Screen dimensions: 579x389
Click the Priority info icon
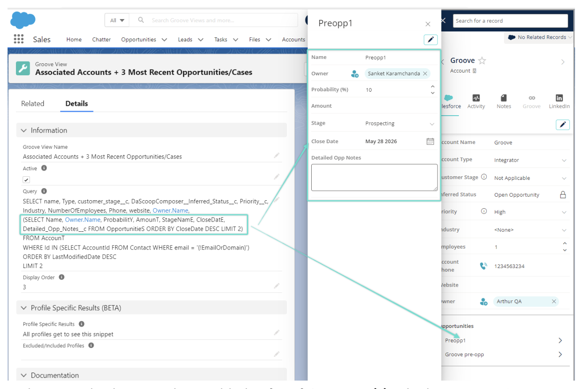click(x=484, y=211)
